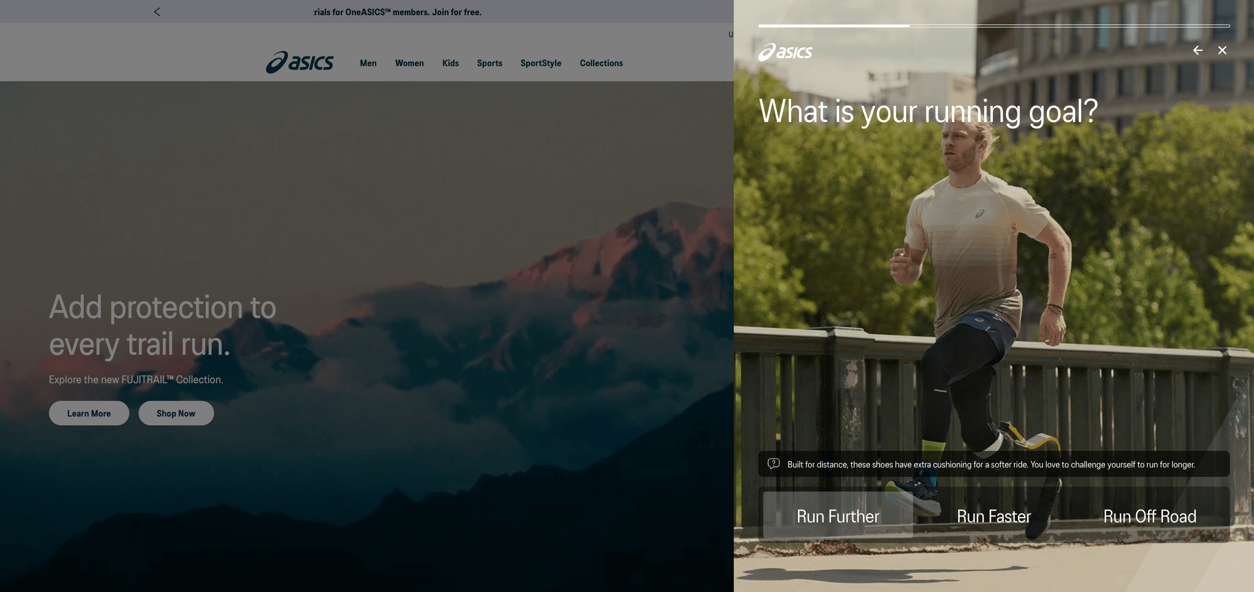This screenshot has width=1254, height=592.
Task: Expand the Sports navigation menu
Action: point(490,63)
